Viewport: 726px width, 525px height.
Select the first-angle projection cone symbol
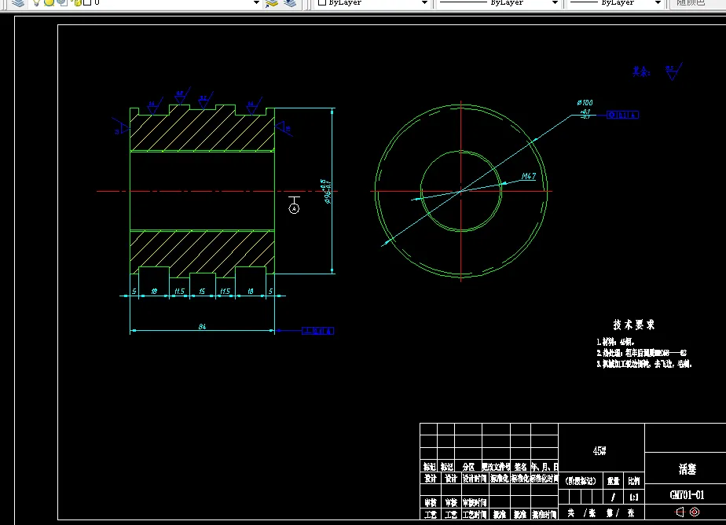click(x=680, y=512)
